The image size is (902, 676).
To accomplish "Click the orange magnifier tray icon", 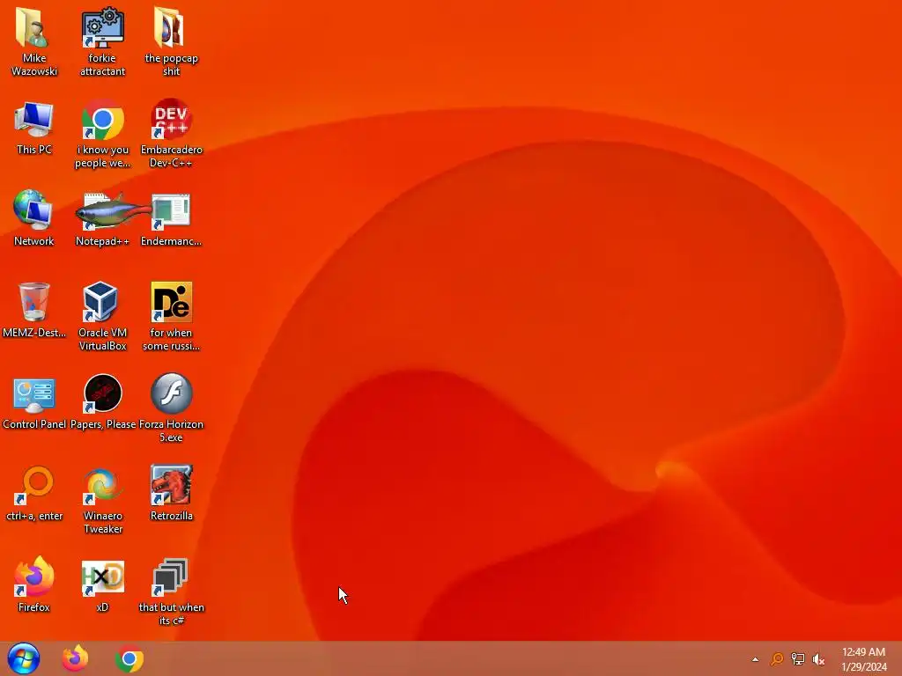I will coord(777,658).
